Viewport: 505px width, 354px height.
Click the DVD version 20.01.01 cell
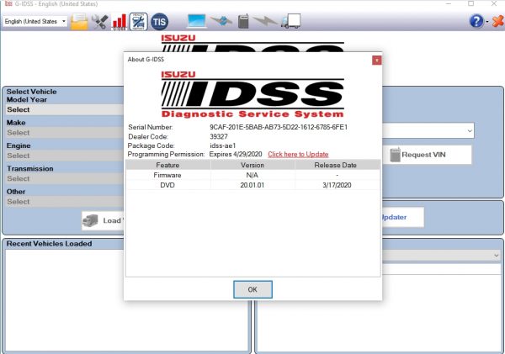252,185
